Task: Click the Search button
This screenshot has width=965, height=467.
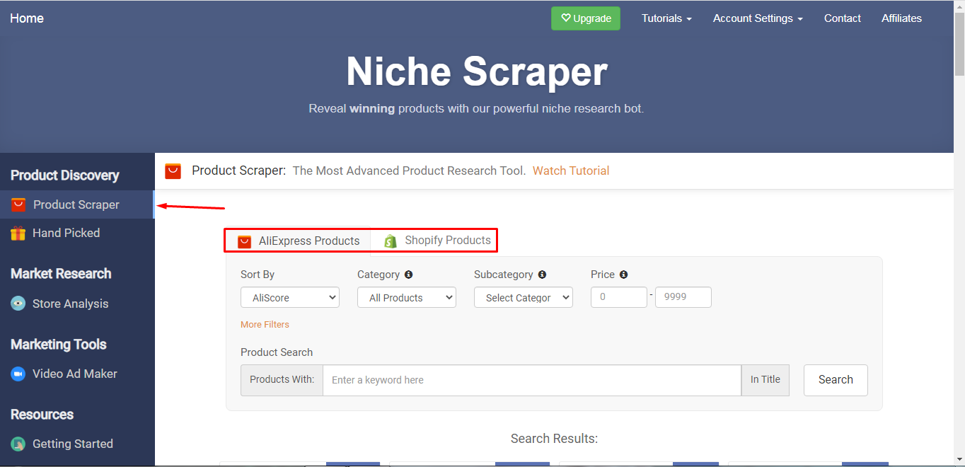Action: [836, 380]
